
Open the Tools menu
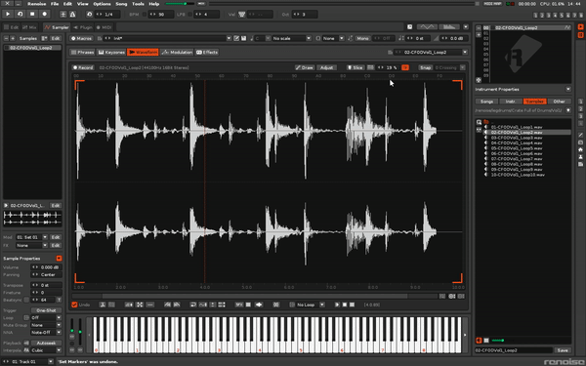tap(138, 4)
